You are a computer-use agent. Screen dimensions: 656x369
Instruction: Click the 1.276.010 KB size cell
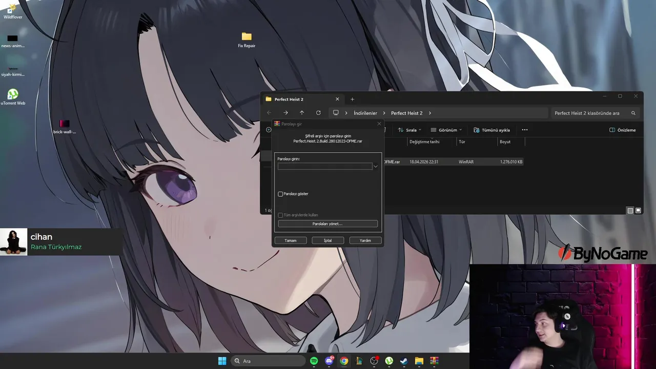coord(511,162)
